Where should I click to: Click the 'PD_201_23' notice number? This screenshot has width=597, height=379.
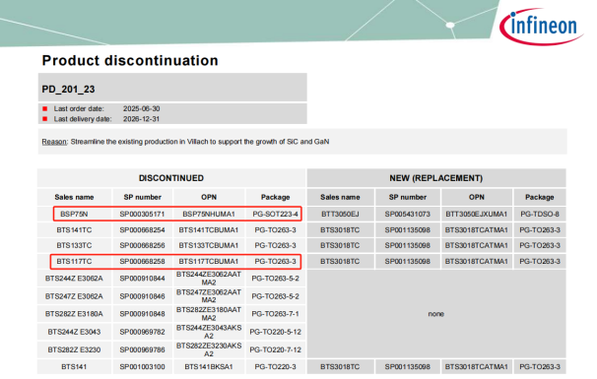(68, 89)
